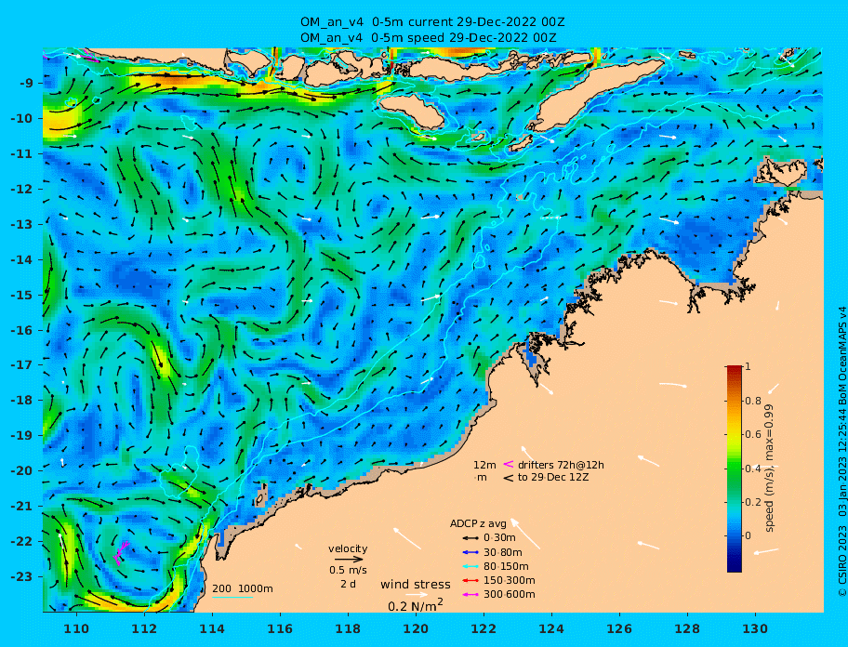Screen dimensions: 848x647
Task: Click the latitude label '-18'
Action: pos(21,400)
